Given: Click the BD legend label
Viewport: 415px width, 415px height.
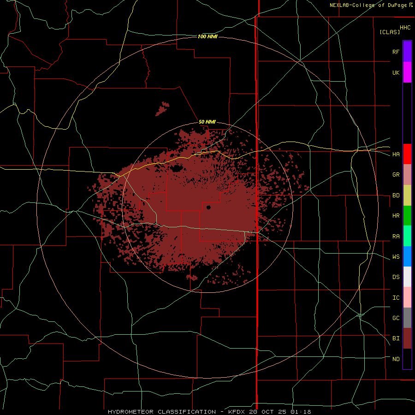Looking at the screenshot, I should click(x=396, y=196).
